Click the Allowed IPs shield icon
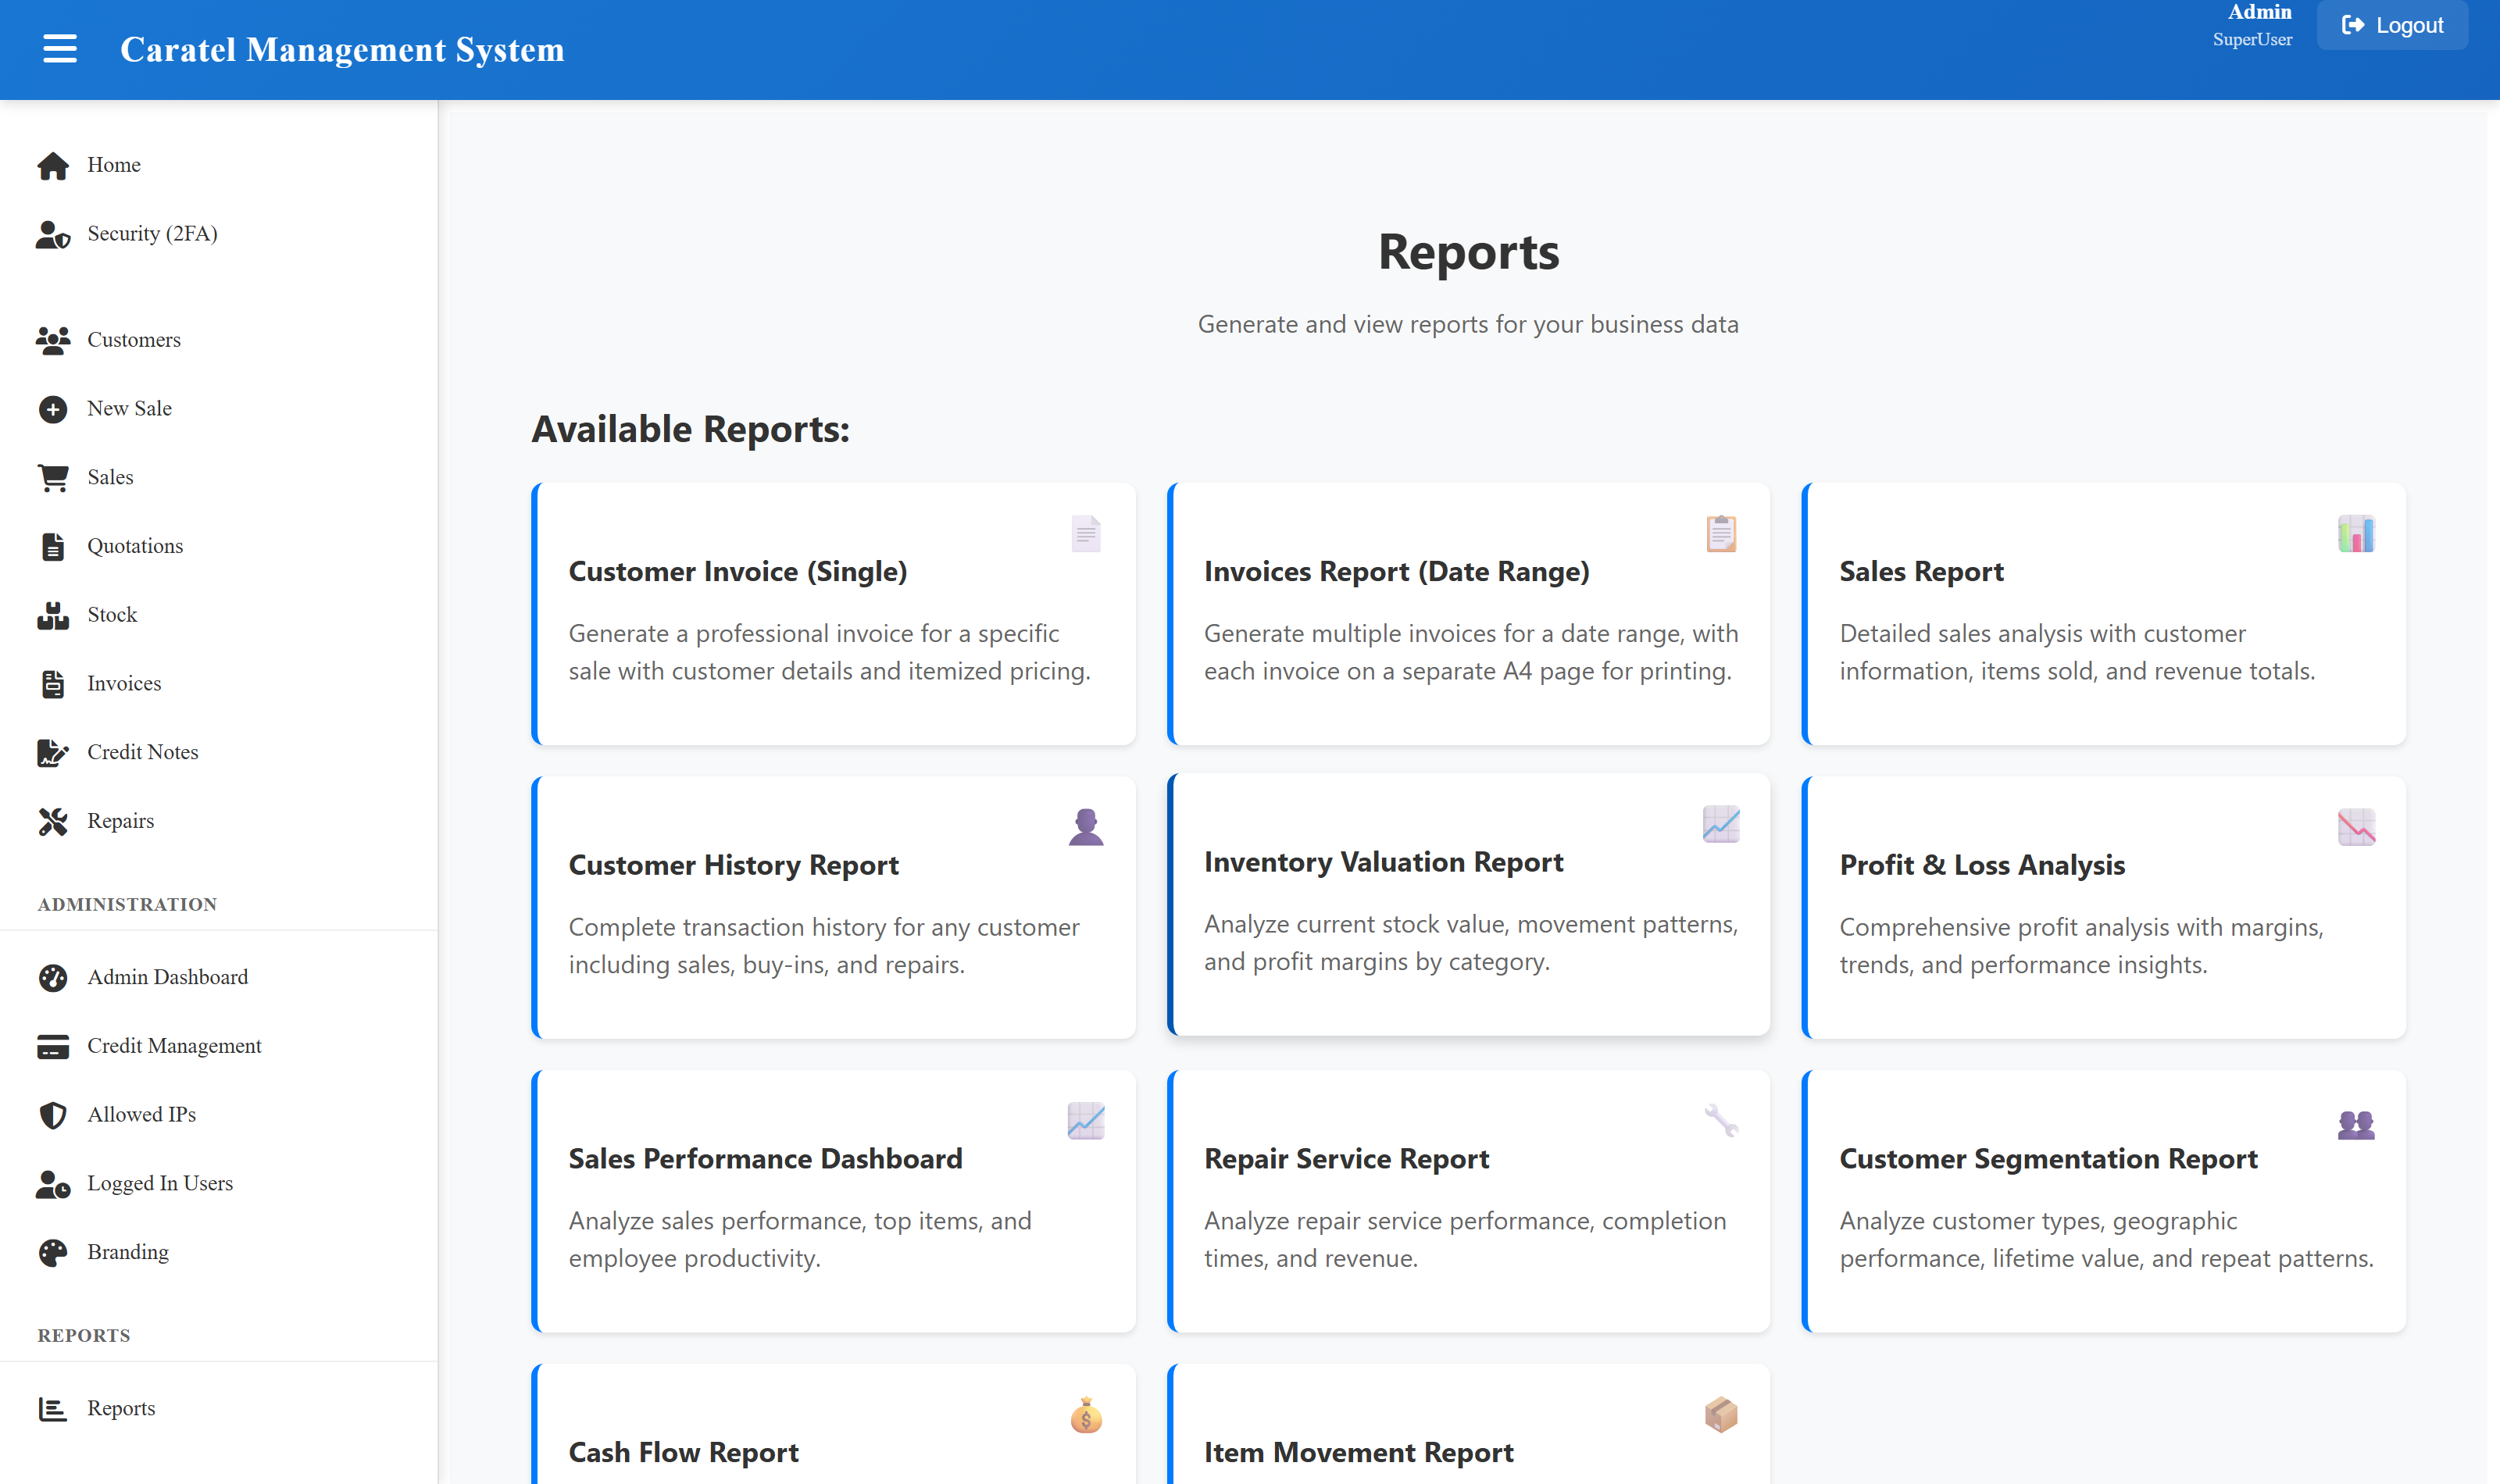This screenshot has width=2500, height=1484. pyautogui.click(x=53, y=1115)
